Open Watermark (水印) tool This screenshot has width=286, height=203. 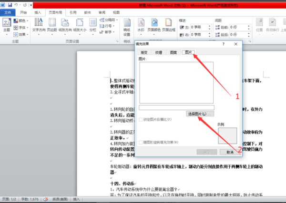pyautogui.click(x=141, y=27)
